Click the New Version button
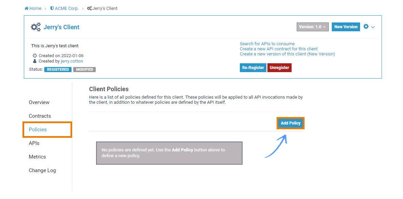The width and height of the screenshot is (403, 199). click(x=346, y=27)
